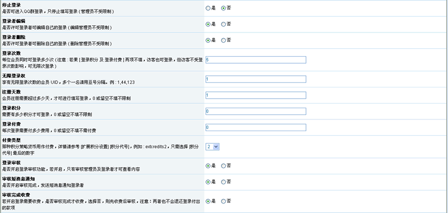The image size is (448, 213).
Task: Click the description with example 1,44,123
Action: (68, 82)
